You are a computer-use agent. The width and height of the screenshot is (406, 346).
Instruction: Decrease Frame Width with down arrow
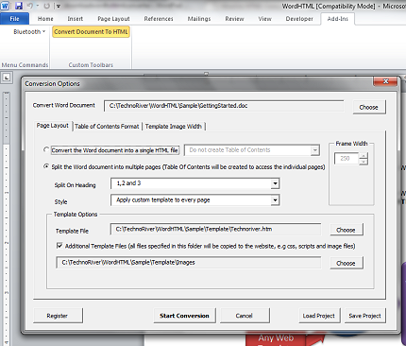tap(364, 162)
